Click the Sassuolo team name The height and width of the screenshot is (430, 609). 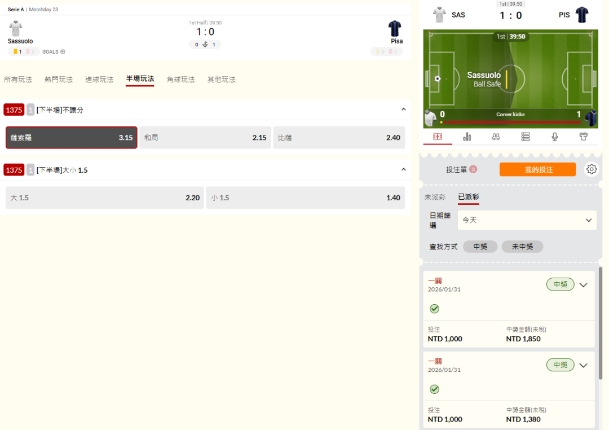(x=20, y=41)
